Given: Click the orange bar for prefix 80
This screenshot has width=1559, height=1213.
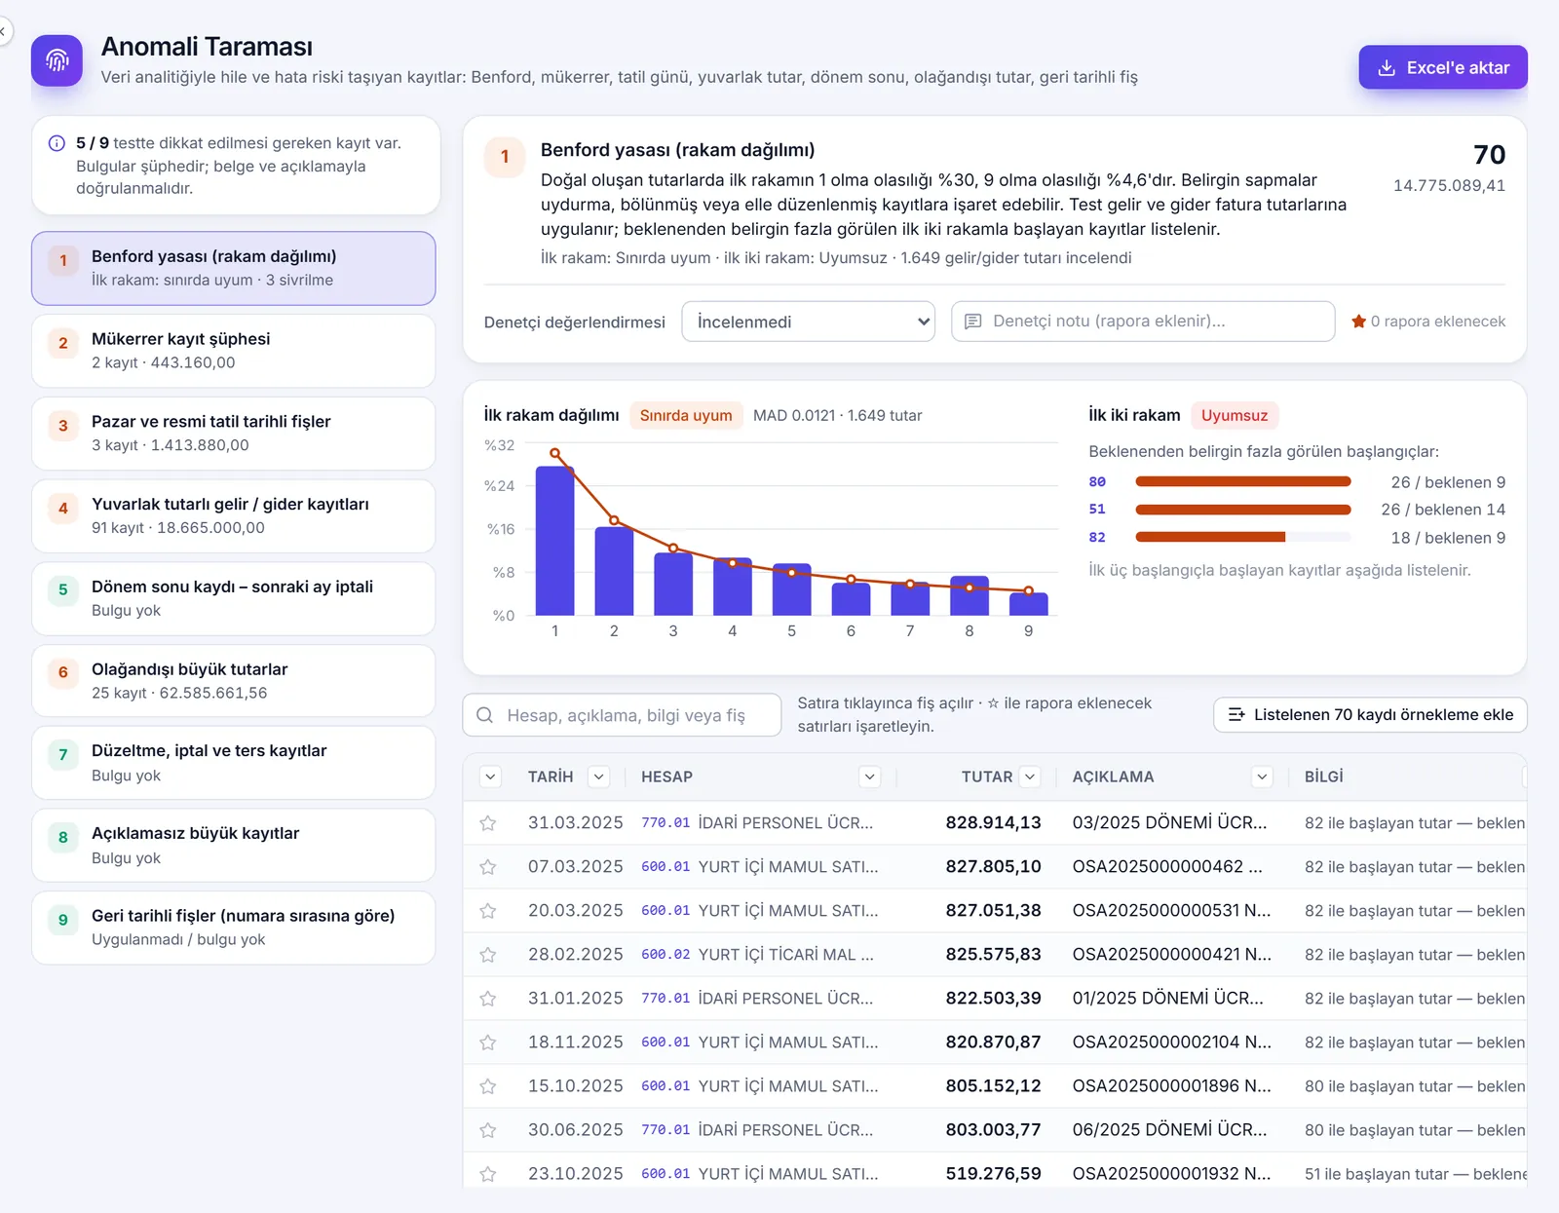Looking at the screenshot, I should (1243, 481).
